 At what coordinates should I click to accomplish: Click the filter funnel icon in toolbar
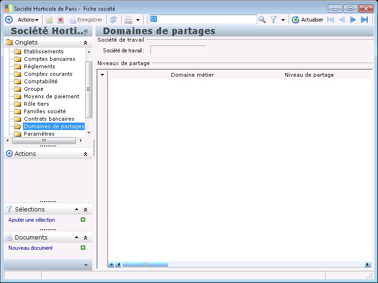point(274,20)
